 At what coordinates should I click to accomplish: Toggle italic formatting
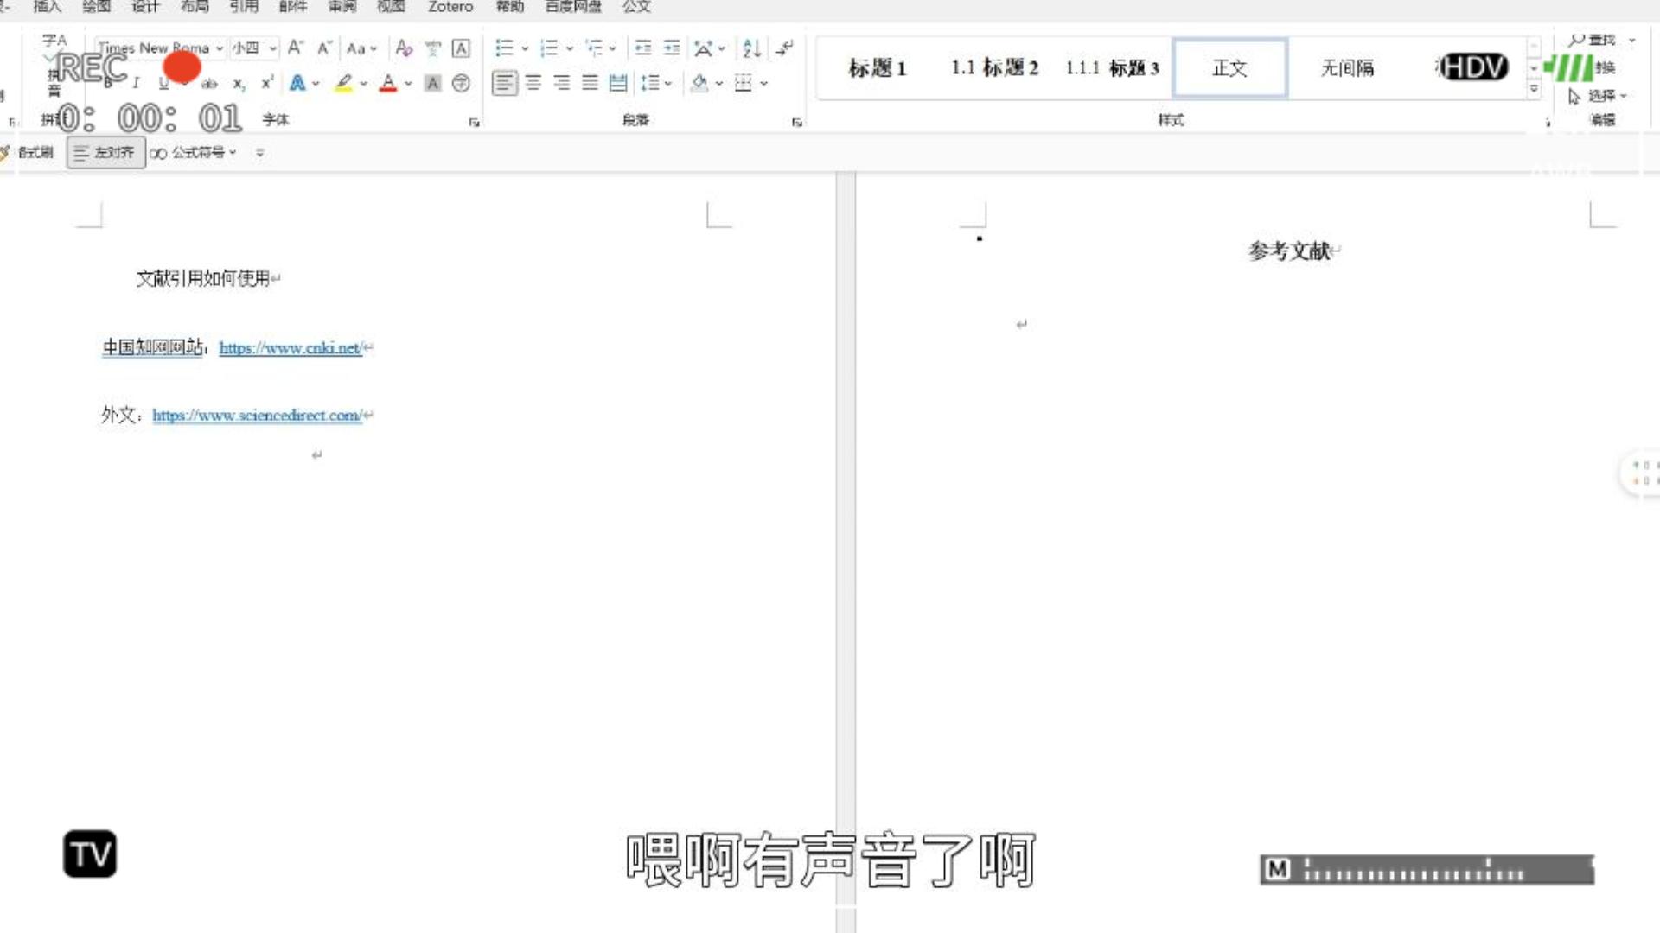pyautogui.click(x=136, y=84)
